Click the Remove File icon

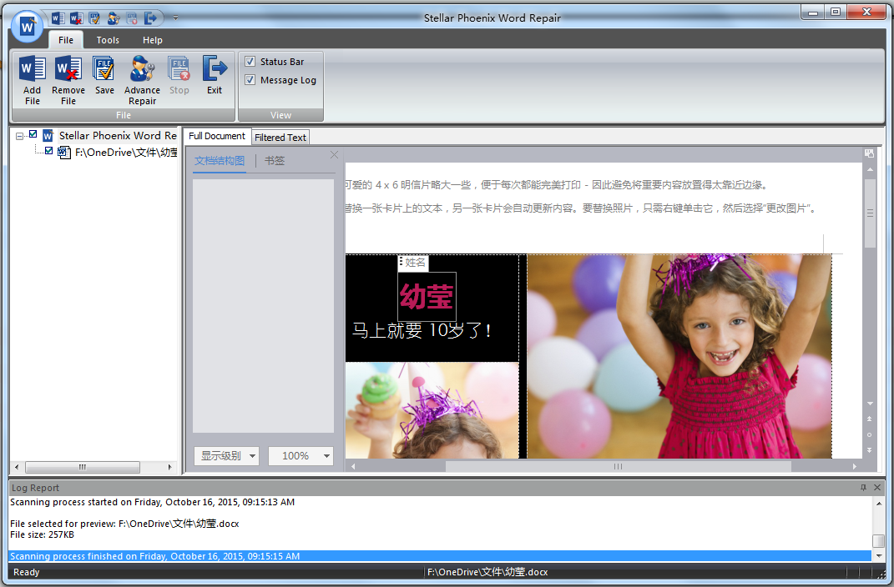(x=68, y=70)
